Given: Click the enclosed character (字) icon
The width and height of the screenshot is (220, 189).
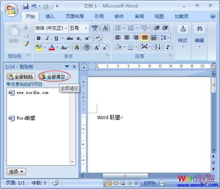Looking at the screenshot, I should (x=87, y=47).
